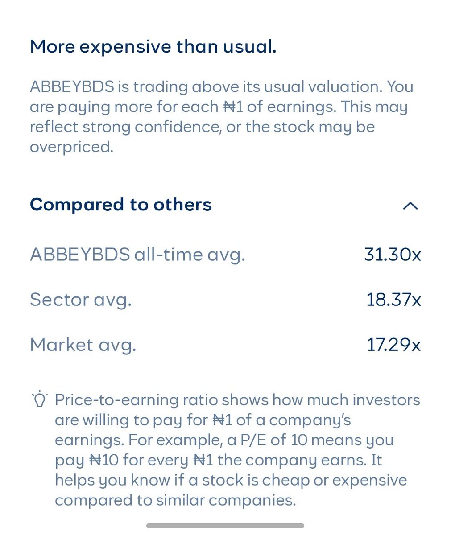Tap the similar companies closing line
Screen dimensions: 451x535
coord(175,500)
